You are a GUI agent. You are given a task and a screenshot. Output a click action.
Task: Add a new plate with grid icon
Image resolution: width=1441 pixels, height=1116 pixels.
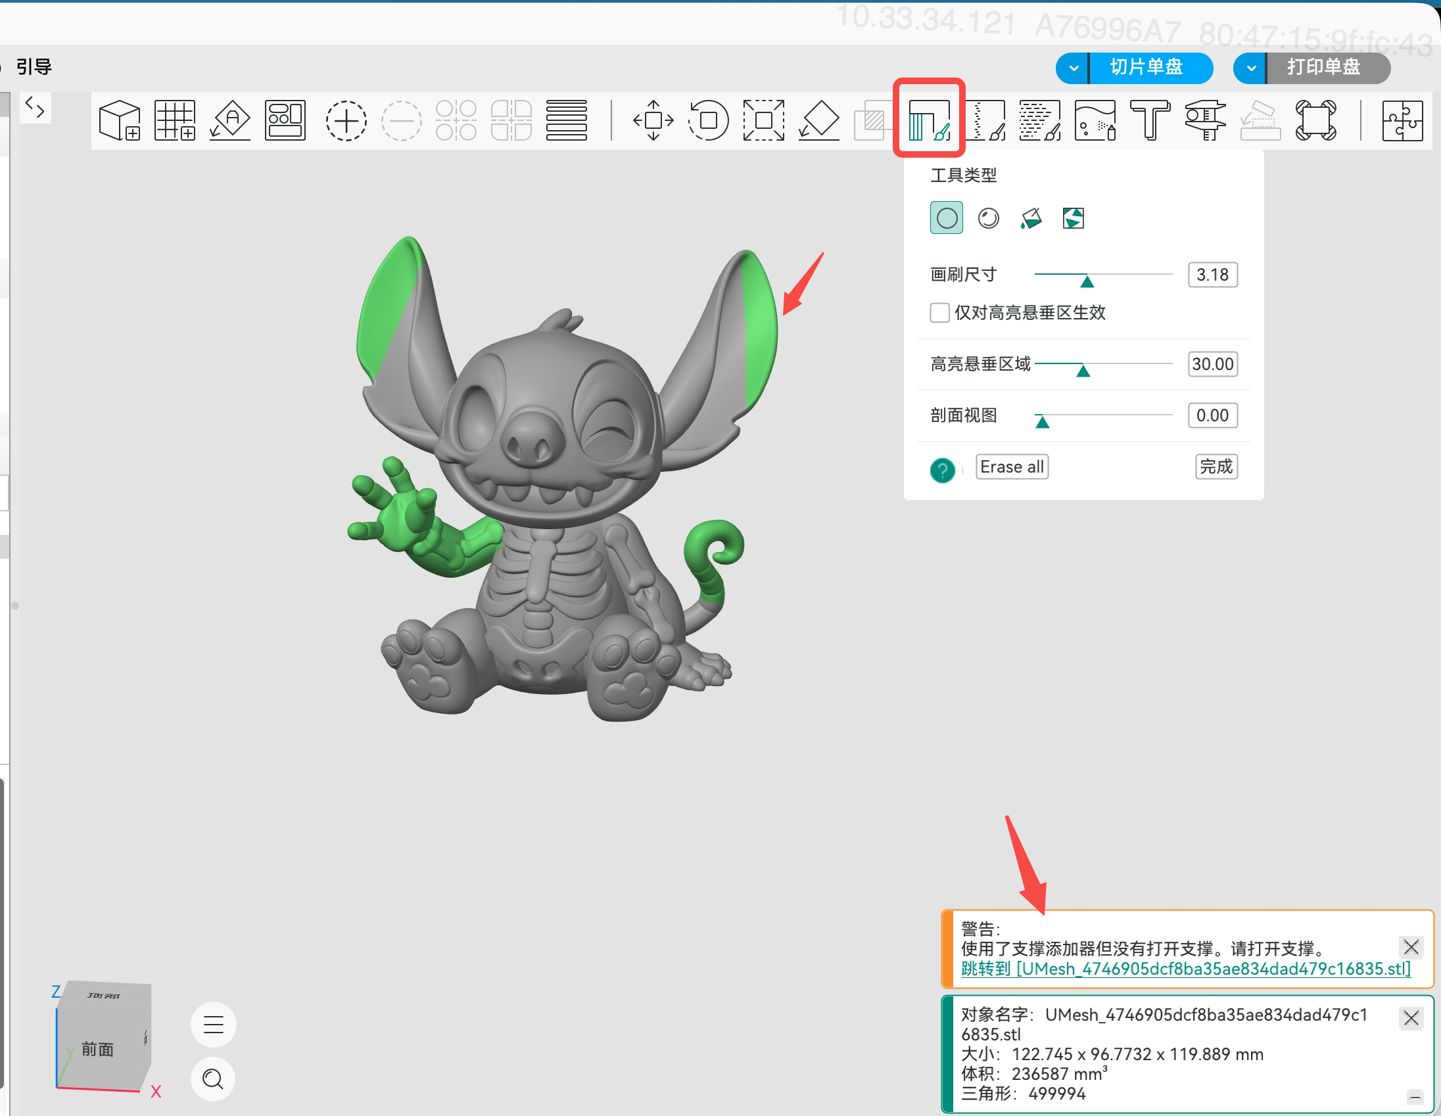tap(175, 120)
